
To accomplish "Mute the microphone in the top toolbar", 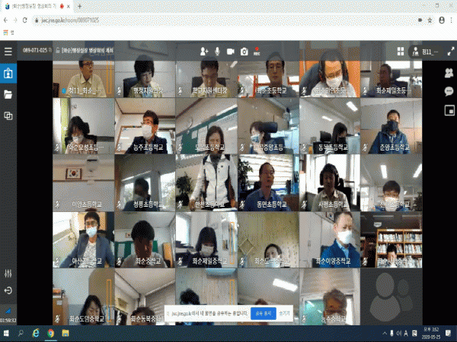I will pos(217,51).
